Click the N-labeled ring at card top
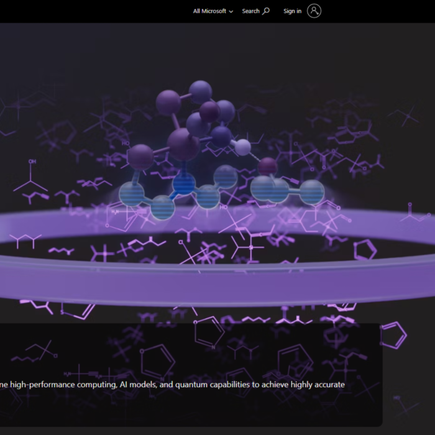Image resolution: width=435 pixels, height=435 pixels. pyautogui.click(x=208, y=331)
